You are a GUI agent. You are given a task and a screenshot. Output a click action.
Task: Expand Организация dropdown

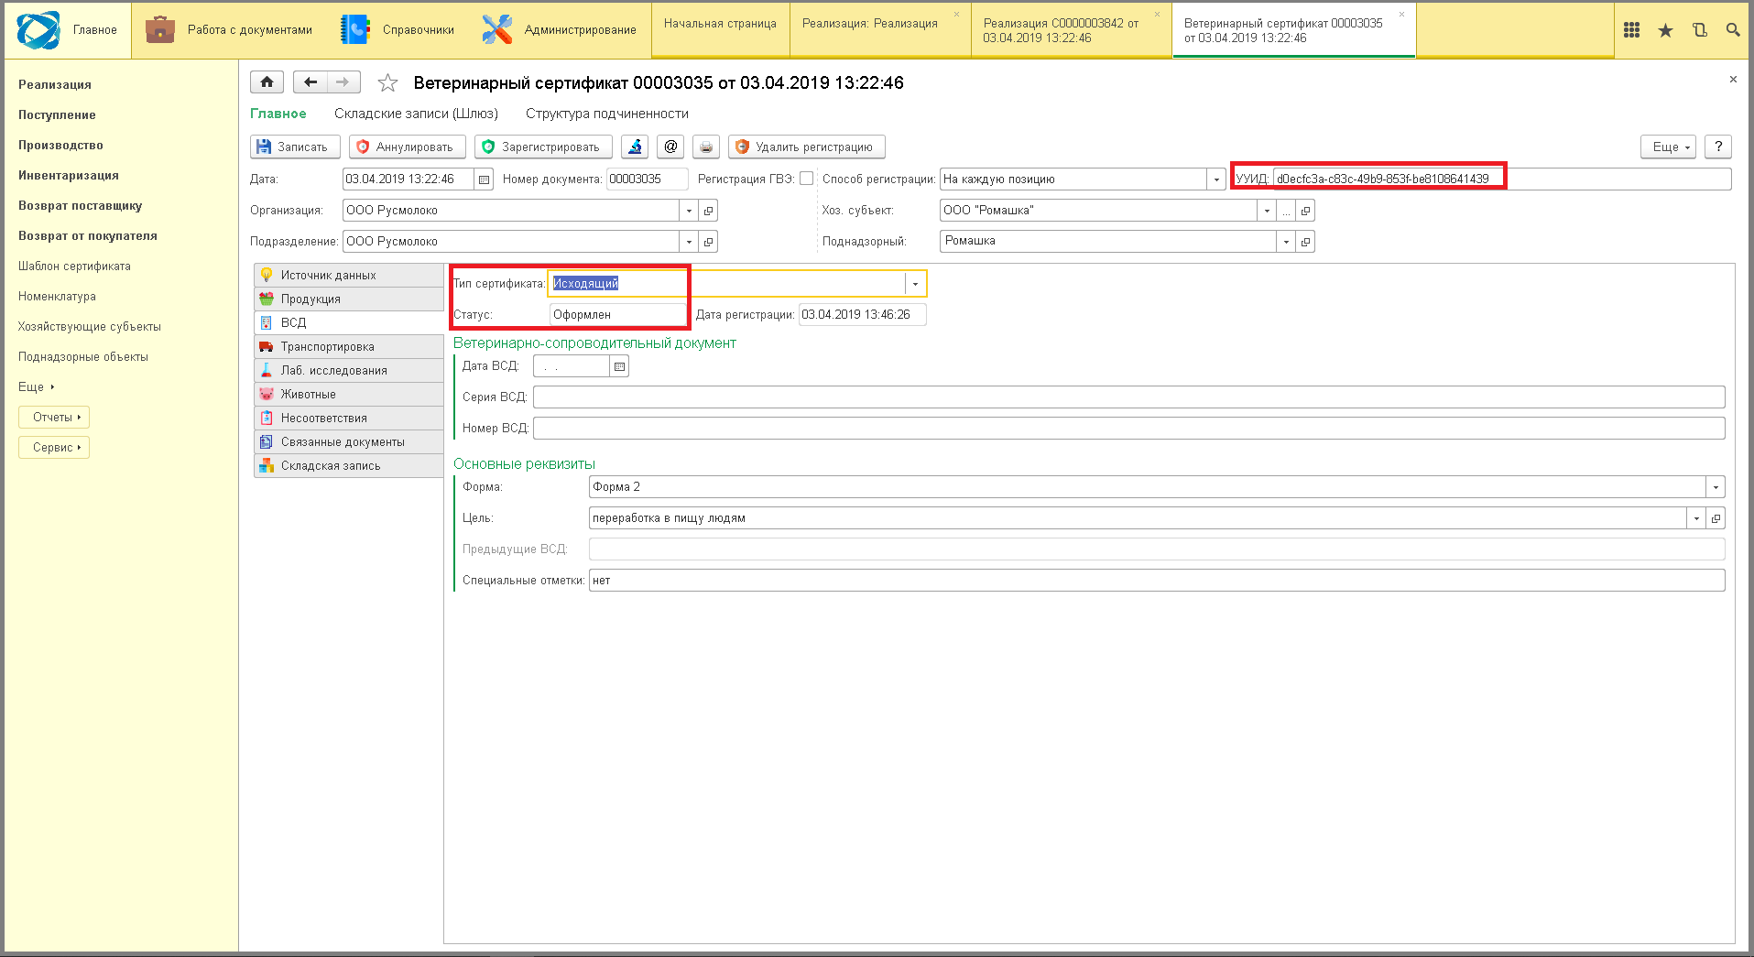(x=689, y=211)
